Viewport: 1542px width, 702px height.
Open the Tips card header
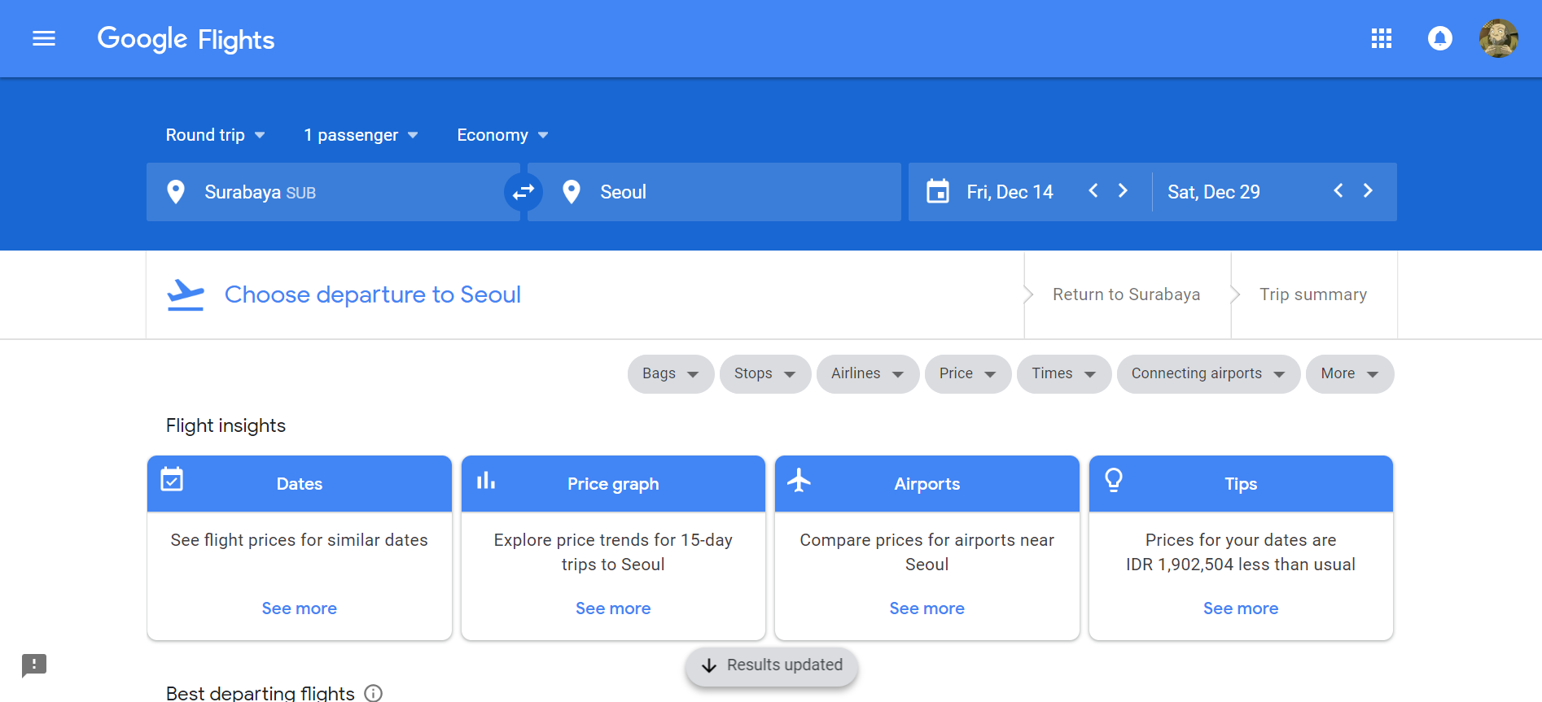coord(1241,484)
